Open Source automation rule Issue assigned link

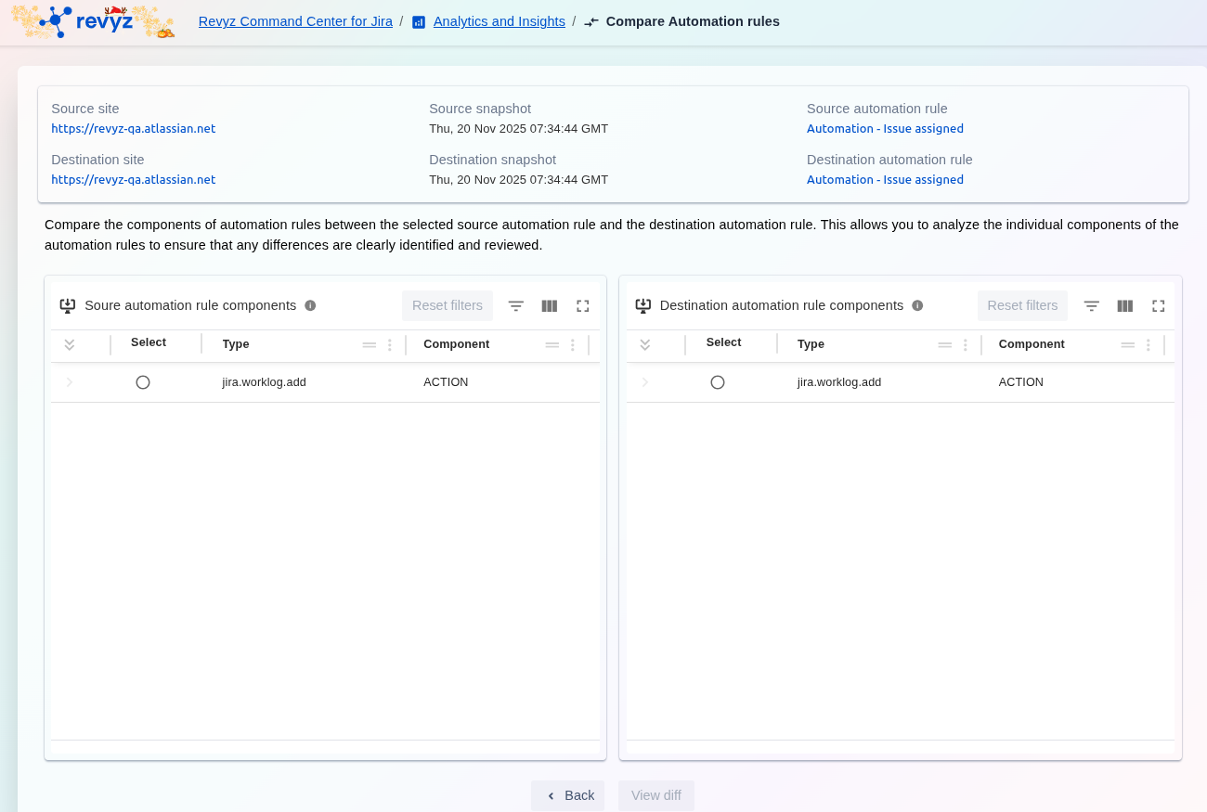(885, 129)
